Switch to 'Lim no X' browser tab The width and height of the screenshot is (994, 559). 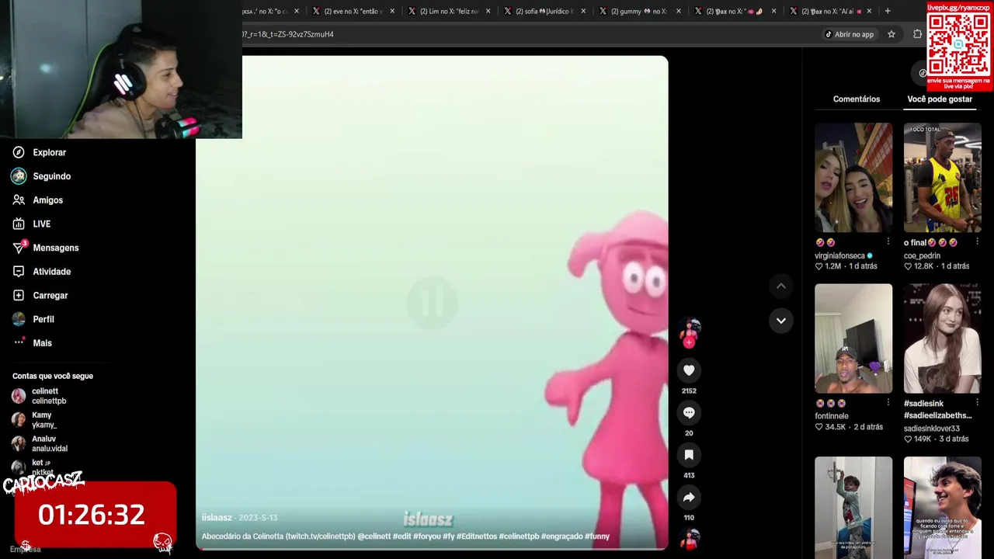tap(450, 11)
